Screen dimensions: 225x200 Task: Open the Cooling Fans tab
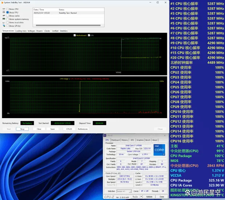point(21,31)
